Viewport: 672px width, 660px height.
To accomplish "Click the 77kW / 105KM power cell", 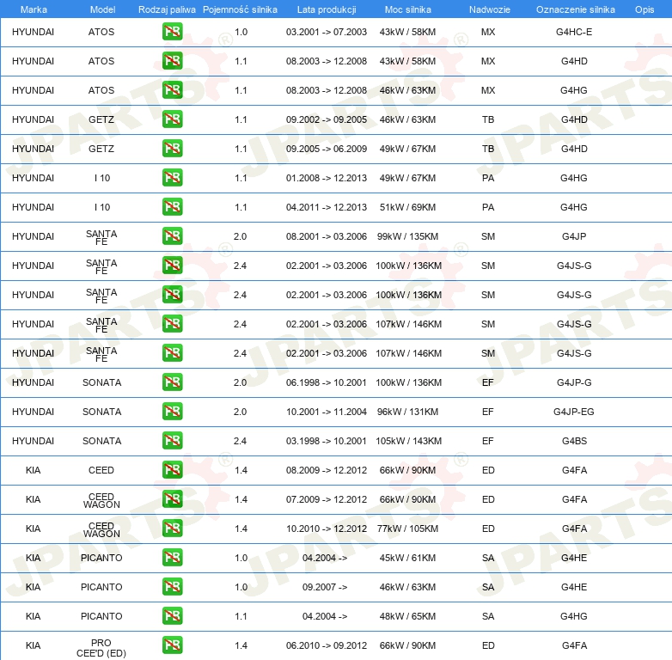I will (x=407, y=529).
